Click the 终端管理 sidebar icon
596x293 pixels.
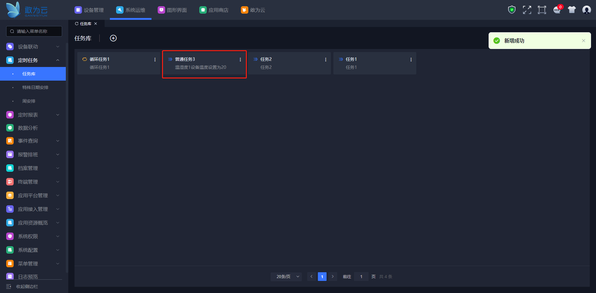10,182
